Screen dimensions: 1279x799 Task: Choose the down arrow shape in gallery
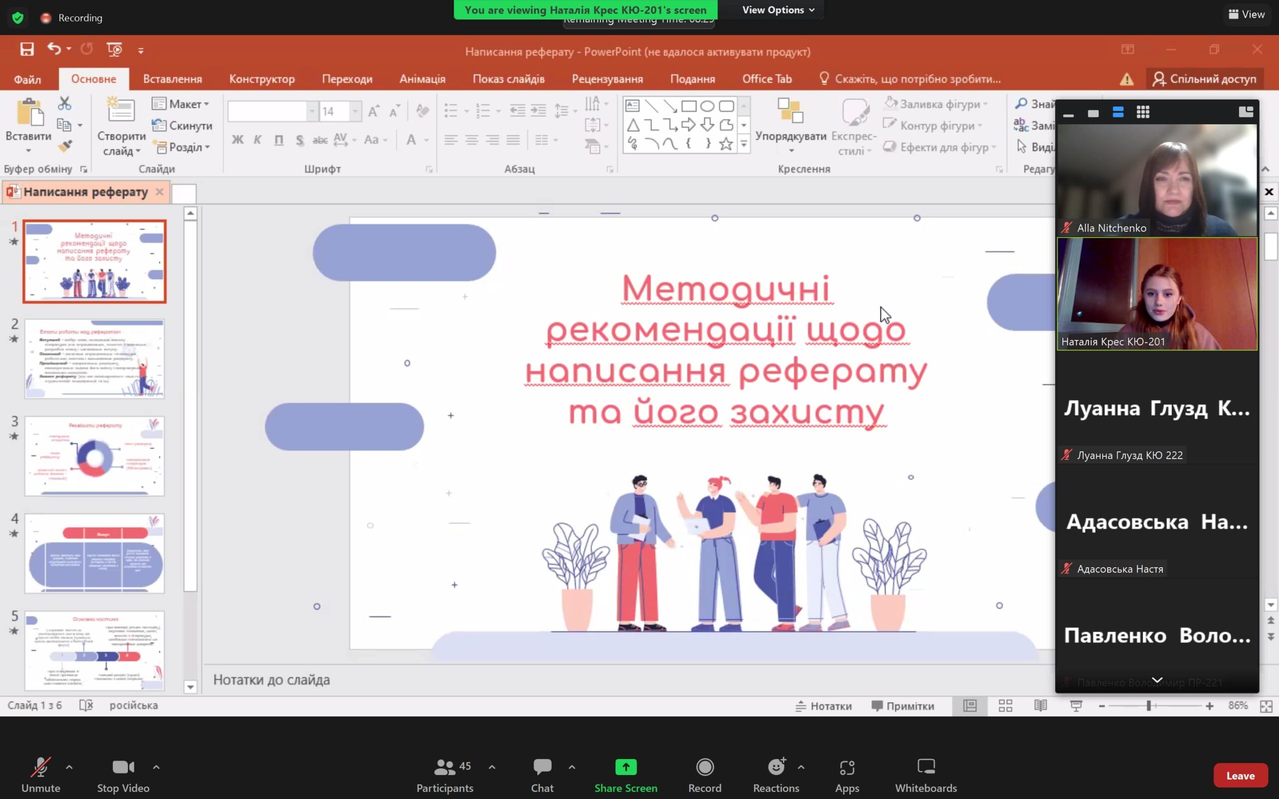707,125
